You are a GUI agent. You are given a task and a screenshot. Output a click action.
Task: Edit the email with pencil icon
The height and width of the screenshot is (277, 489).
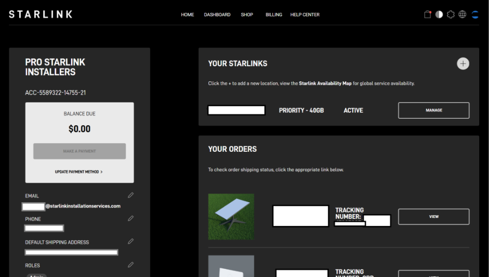131,195
